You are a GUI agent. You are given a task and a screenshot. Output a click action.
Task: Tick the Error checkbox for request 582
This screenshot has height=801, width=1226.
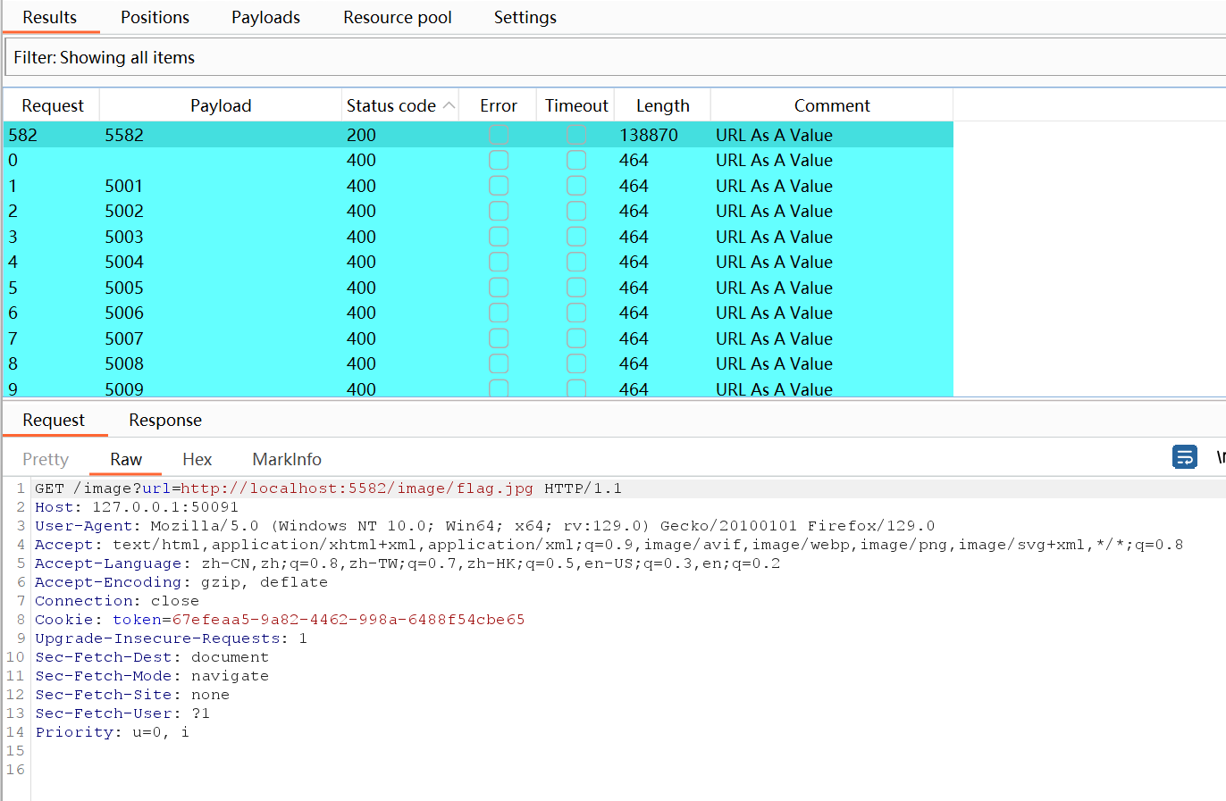499,135
